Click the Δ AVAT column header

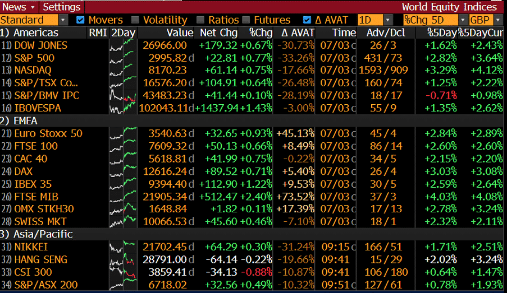[x=298, y=32]
